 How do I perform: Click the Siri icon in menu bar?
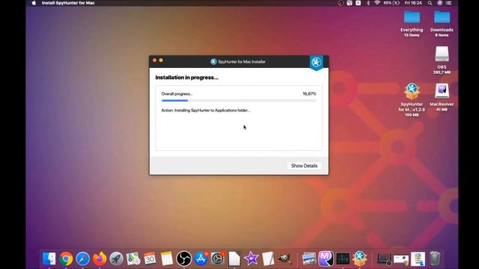439,3
